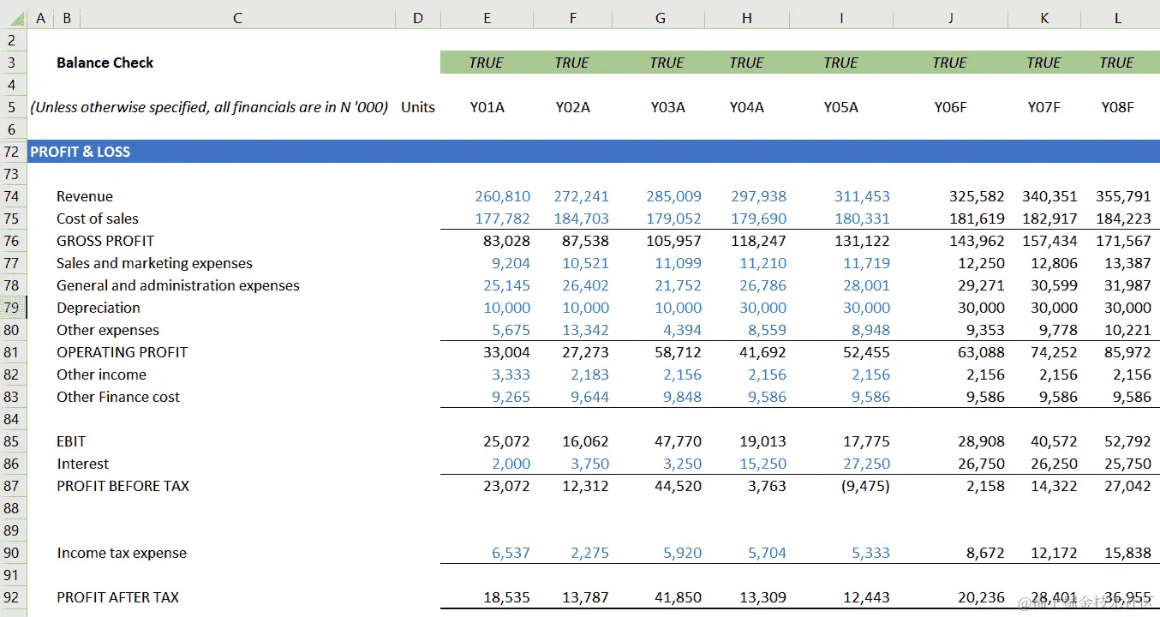The width and height of the screenshot is (1160, 617).
Task: Click the Units cell
Action: [418, 107]
